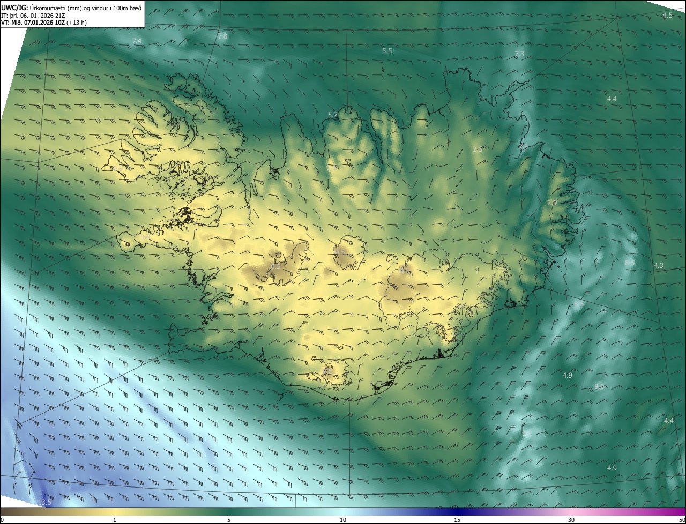This screenshot has width=686, height=524.
Task: Click the 4.3 value label on the map
Action: coord(659,265)
